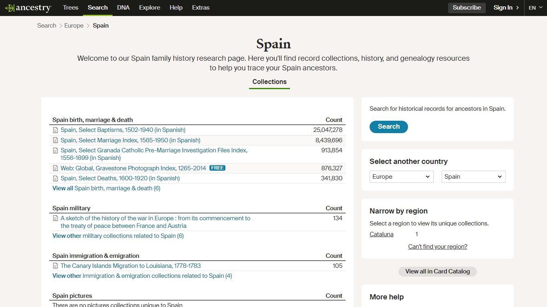Click document icon beside Granada Pre-Marriage Files
The width and height of the screenshot is (547, 307).
[x=56, y=150]
